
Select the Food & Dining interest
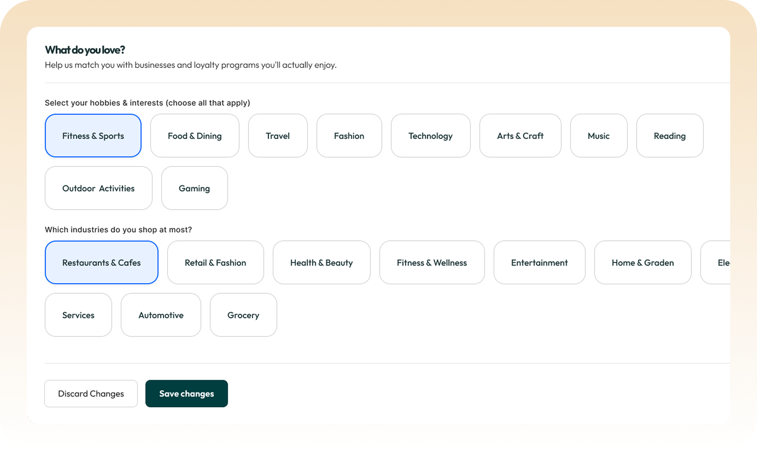click(x=195, y=136)
